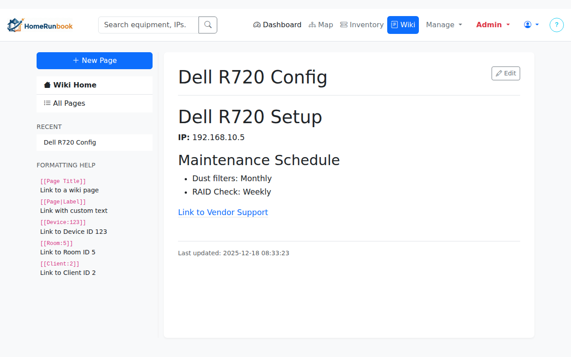Click the Dashboard gauge icon
This screenshot has width=571, height=357.
pos(257,25)
